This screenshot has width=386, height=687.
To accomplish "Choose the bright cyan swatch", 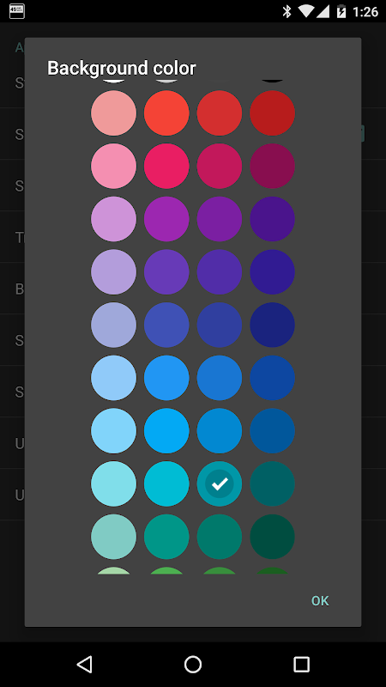I will tap(166, 484).
